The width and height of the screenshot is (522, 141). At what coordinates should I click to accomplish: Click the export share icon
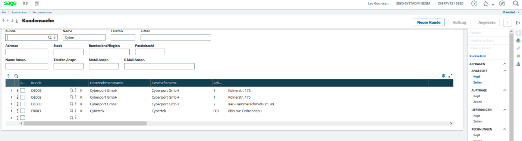pyautogui.click(x=518, y=64)
